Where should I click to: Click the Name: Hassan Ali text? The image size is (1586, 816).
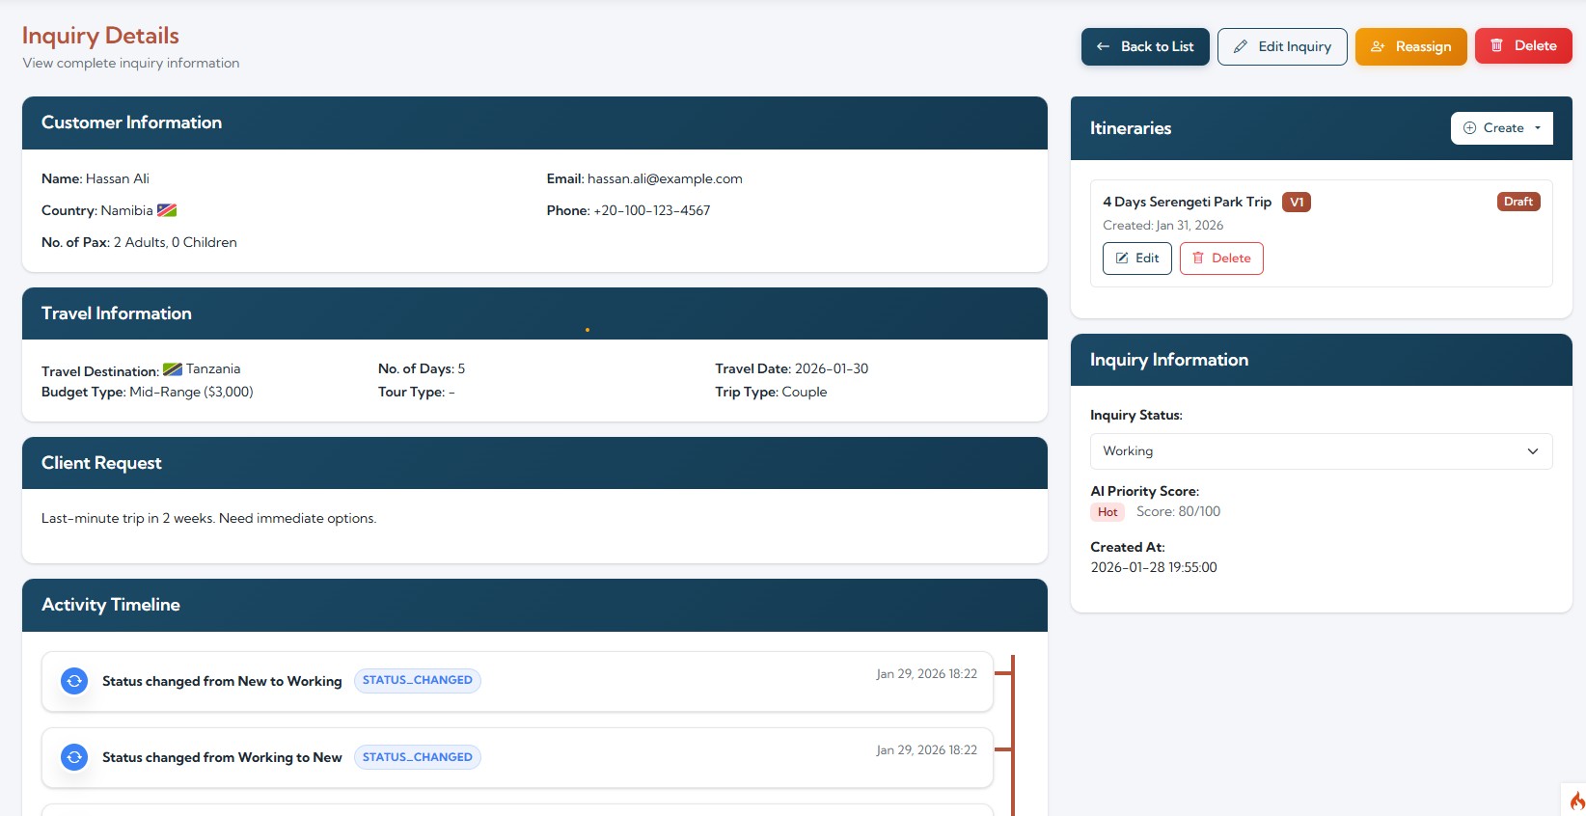[96, 178]
